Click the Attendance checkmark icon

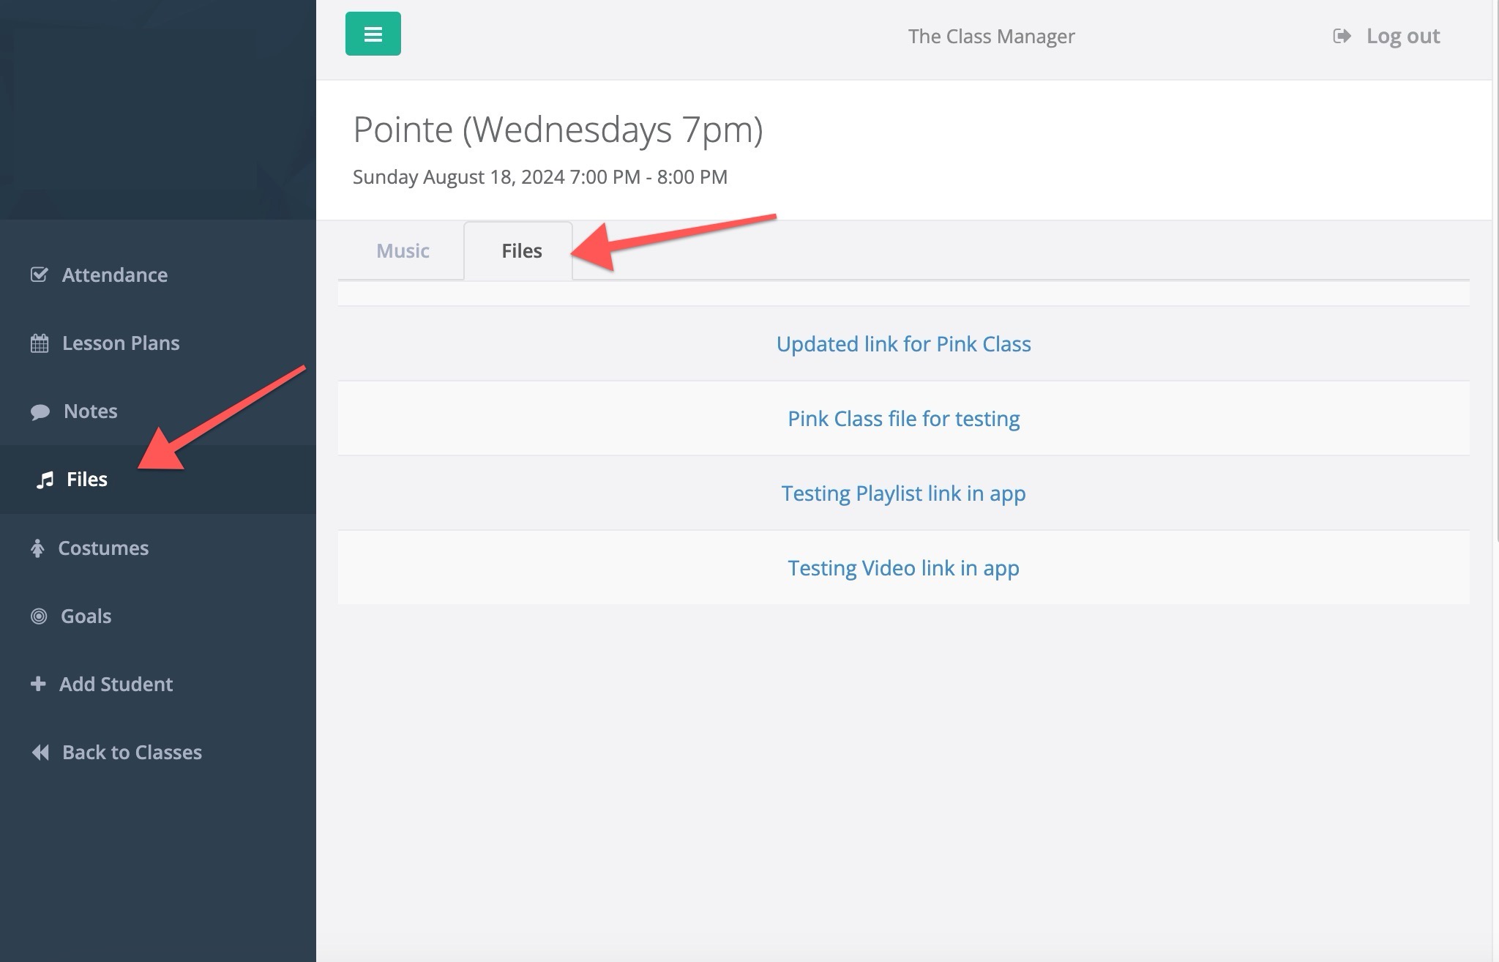click(40, 275)
